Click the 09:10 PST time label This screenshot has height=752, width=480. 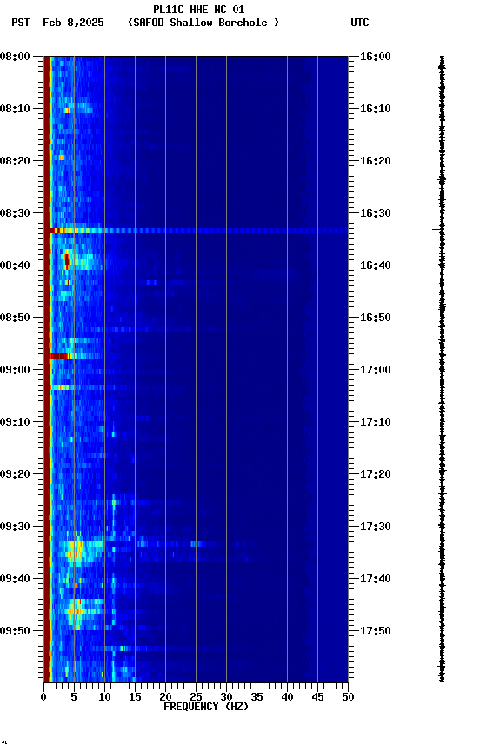click(x=15, y=422)
